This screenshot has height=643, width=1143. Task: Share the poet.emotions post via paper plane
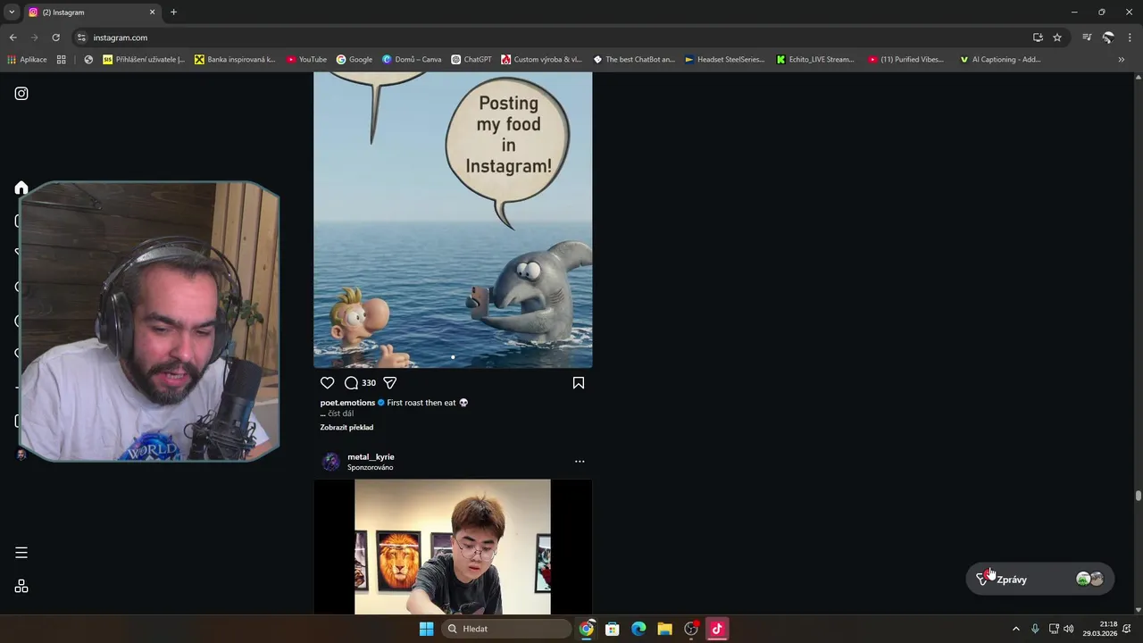(x=390, y=383)
